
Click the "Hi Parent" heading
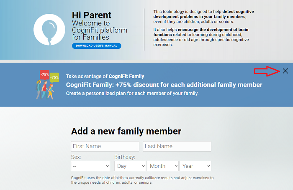[x=92, y=15]
